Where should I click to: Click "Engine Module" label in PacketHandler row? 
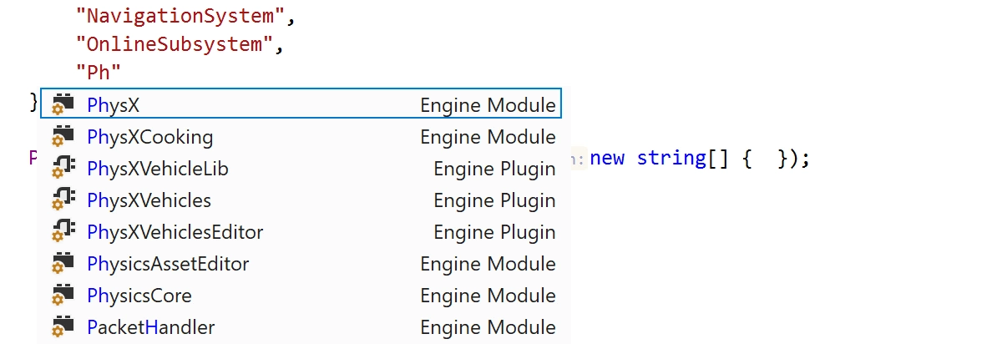[x=488, y=327]
